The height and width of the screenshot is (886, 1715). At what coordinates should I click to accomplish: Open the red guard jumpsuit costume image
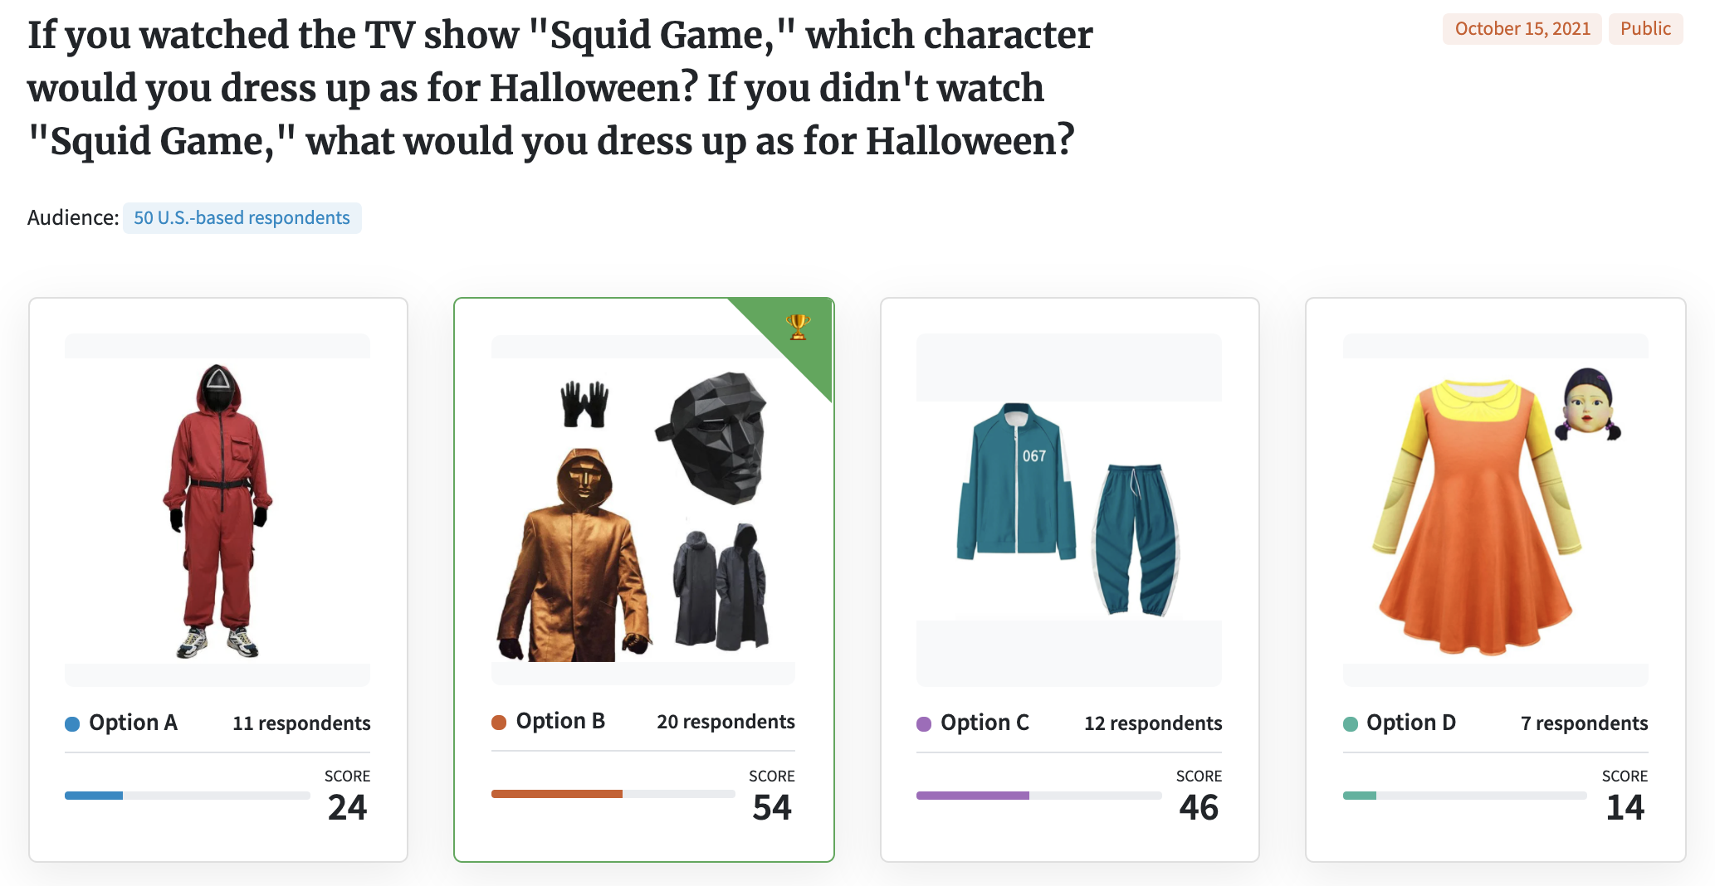[217, 510]
